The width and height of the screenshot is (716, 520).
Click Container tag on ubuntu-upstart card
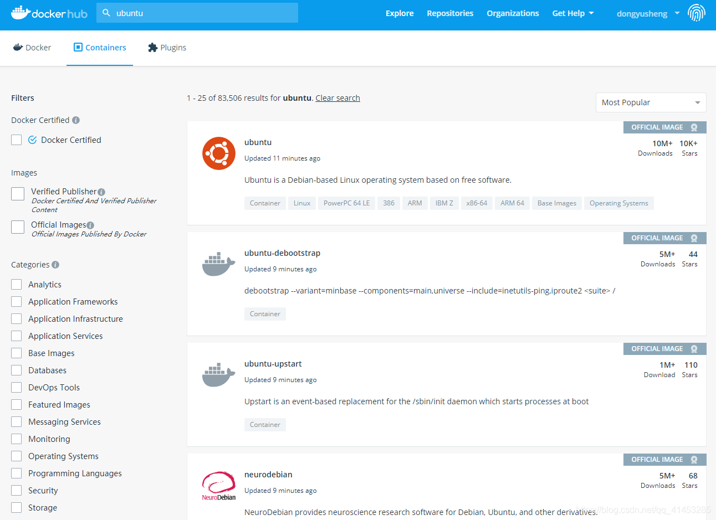(x=265, y=425)
